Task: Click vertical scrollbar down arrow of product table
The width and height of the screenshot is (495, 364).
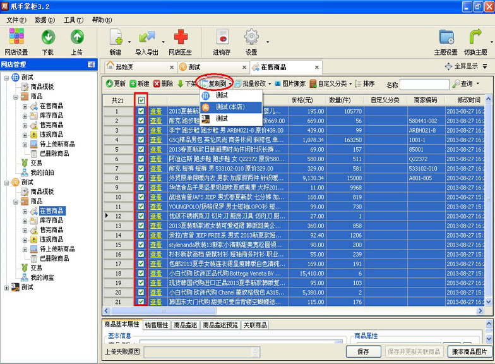Action: (x=489, y=302)
